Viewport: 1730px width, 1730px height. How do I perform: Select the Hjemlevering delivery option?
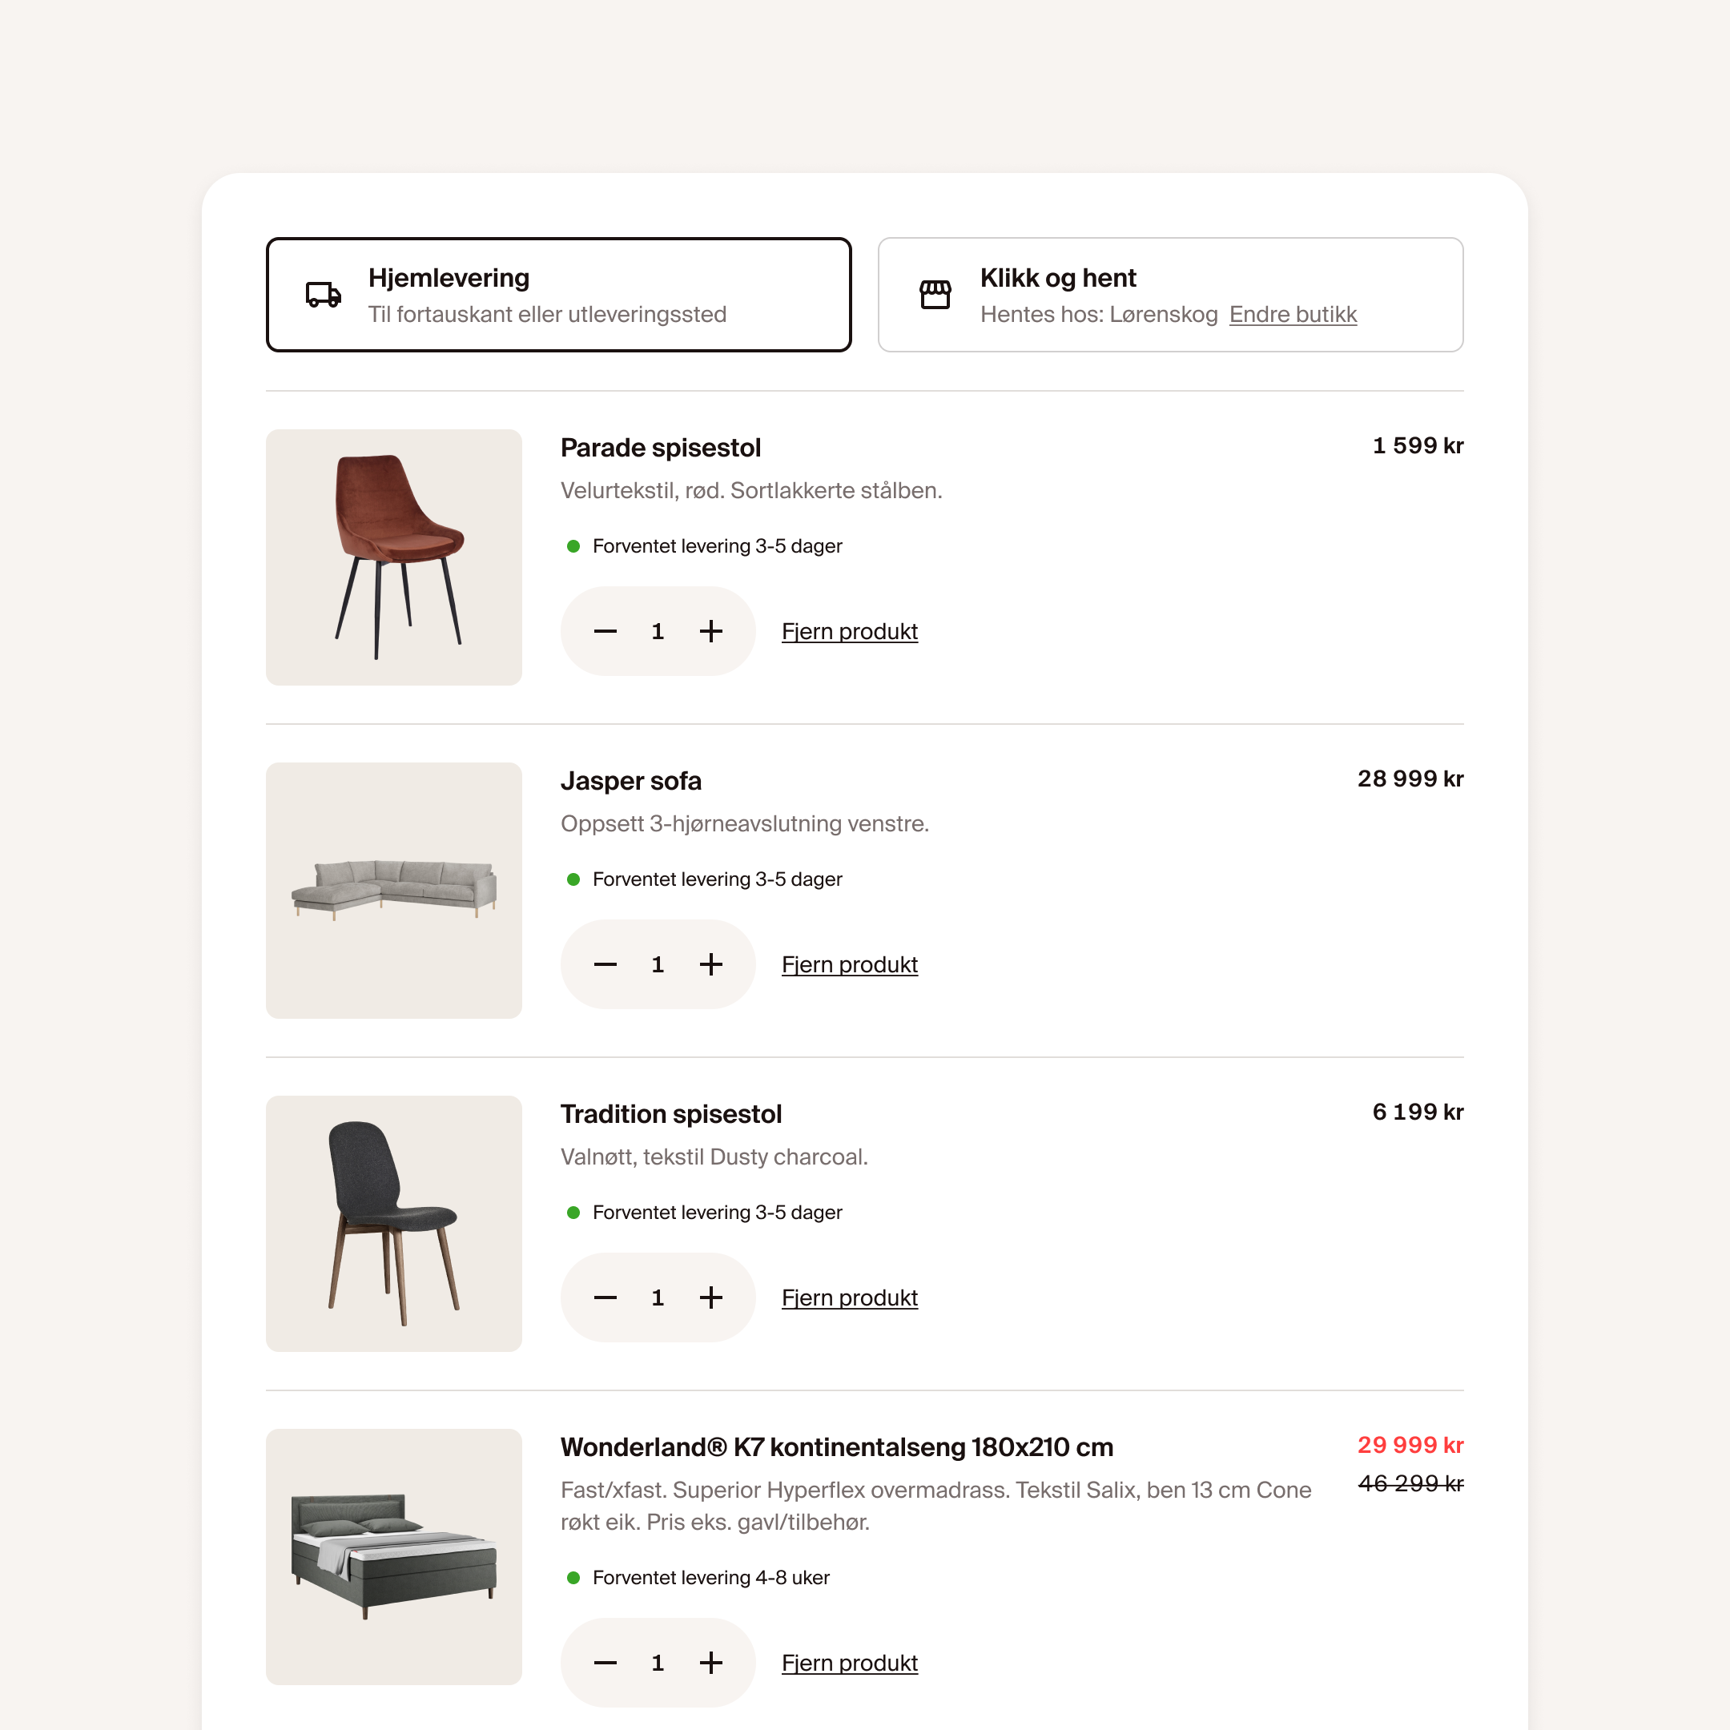559,295
